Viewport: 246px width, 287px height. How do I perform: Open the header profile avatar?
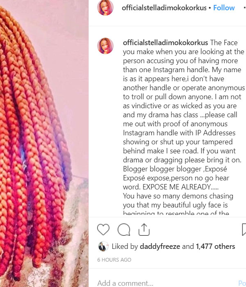click(105, 8)
